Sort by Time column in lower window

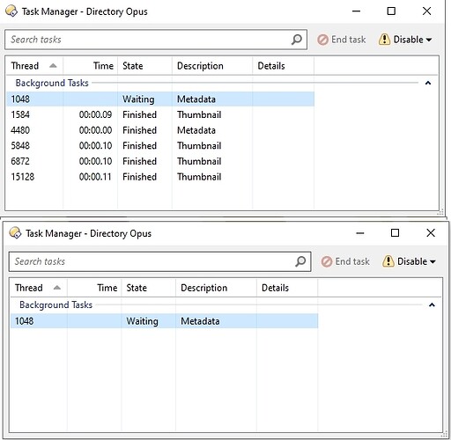[94, 288]
